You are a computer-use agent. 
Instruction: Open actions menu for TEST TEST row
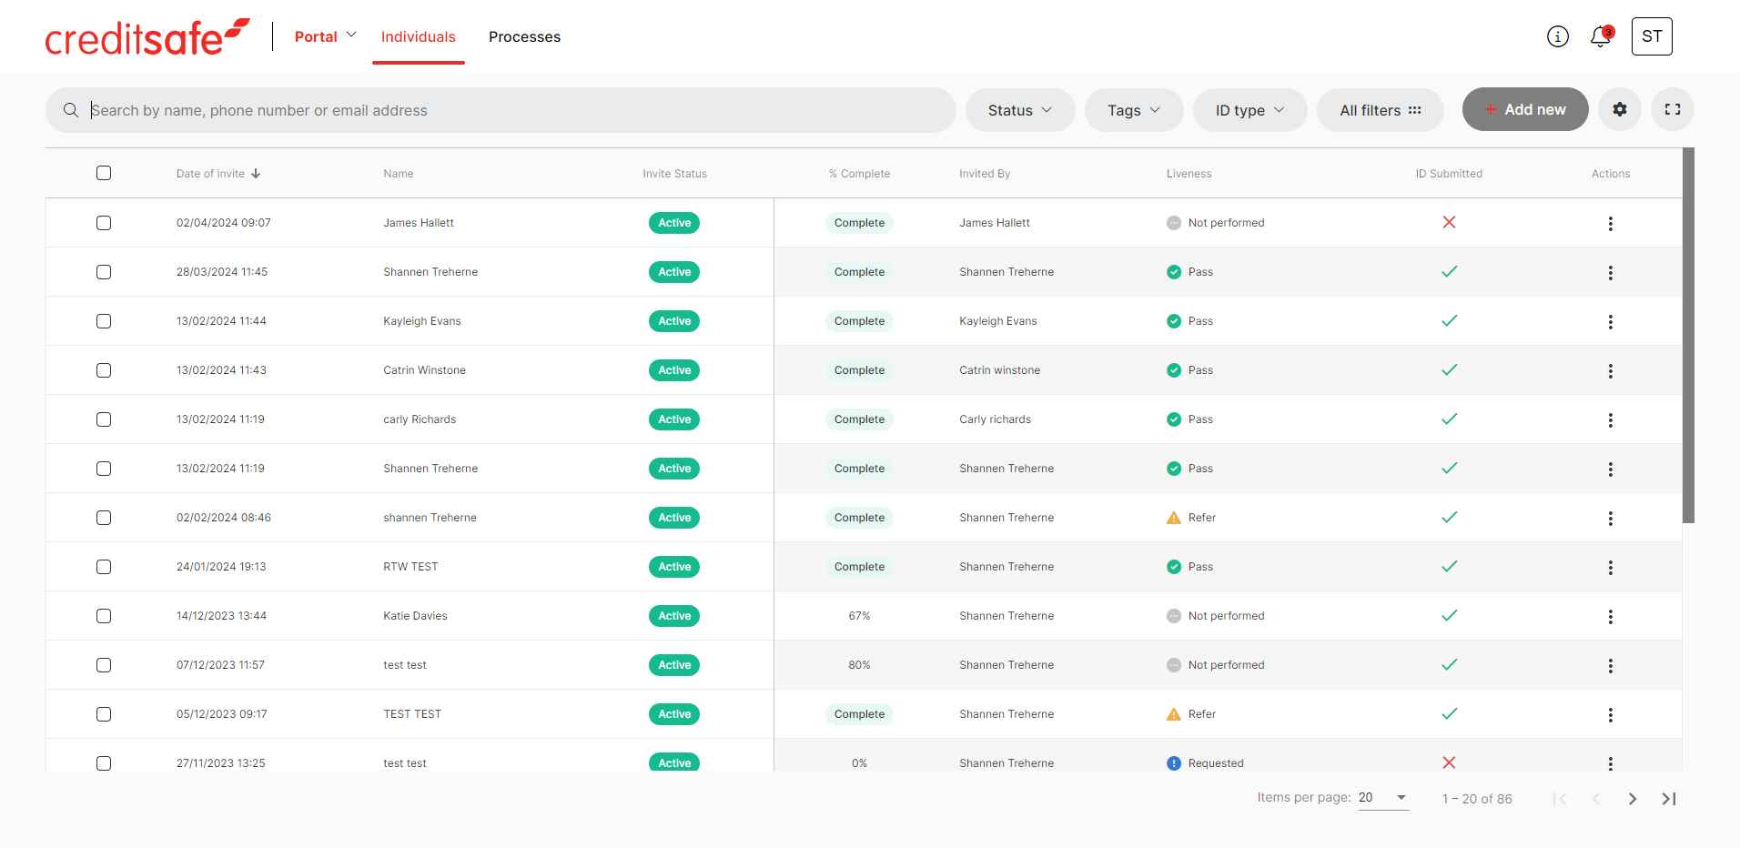(x=1611, y=714)
